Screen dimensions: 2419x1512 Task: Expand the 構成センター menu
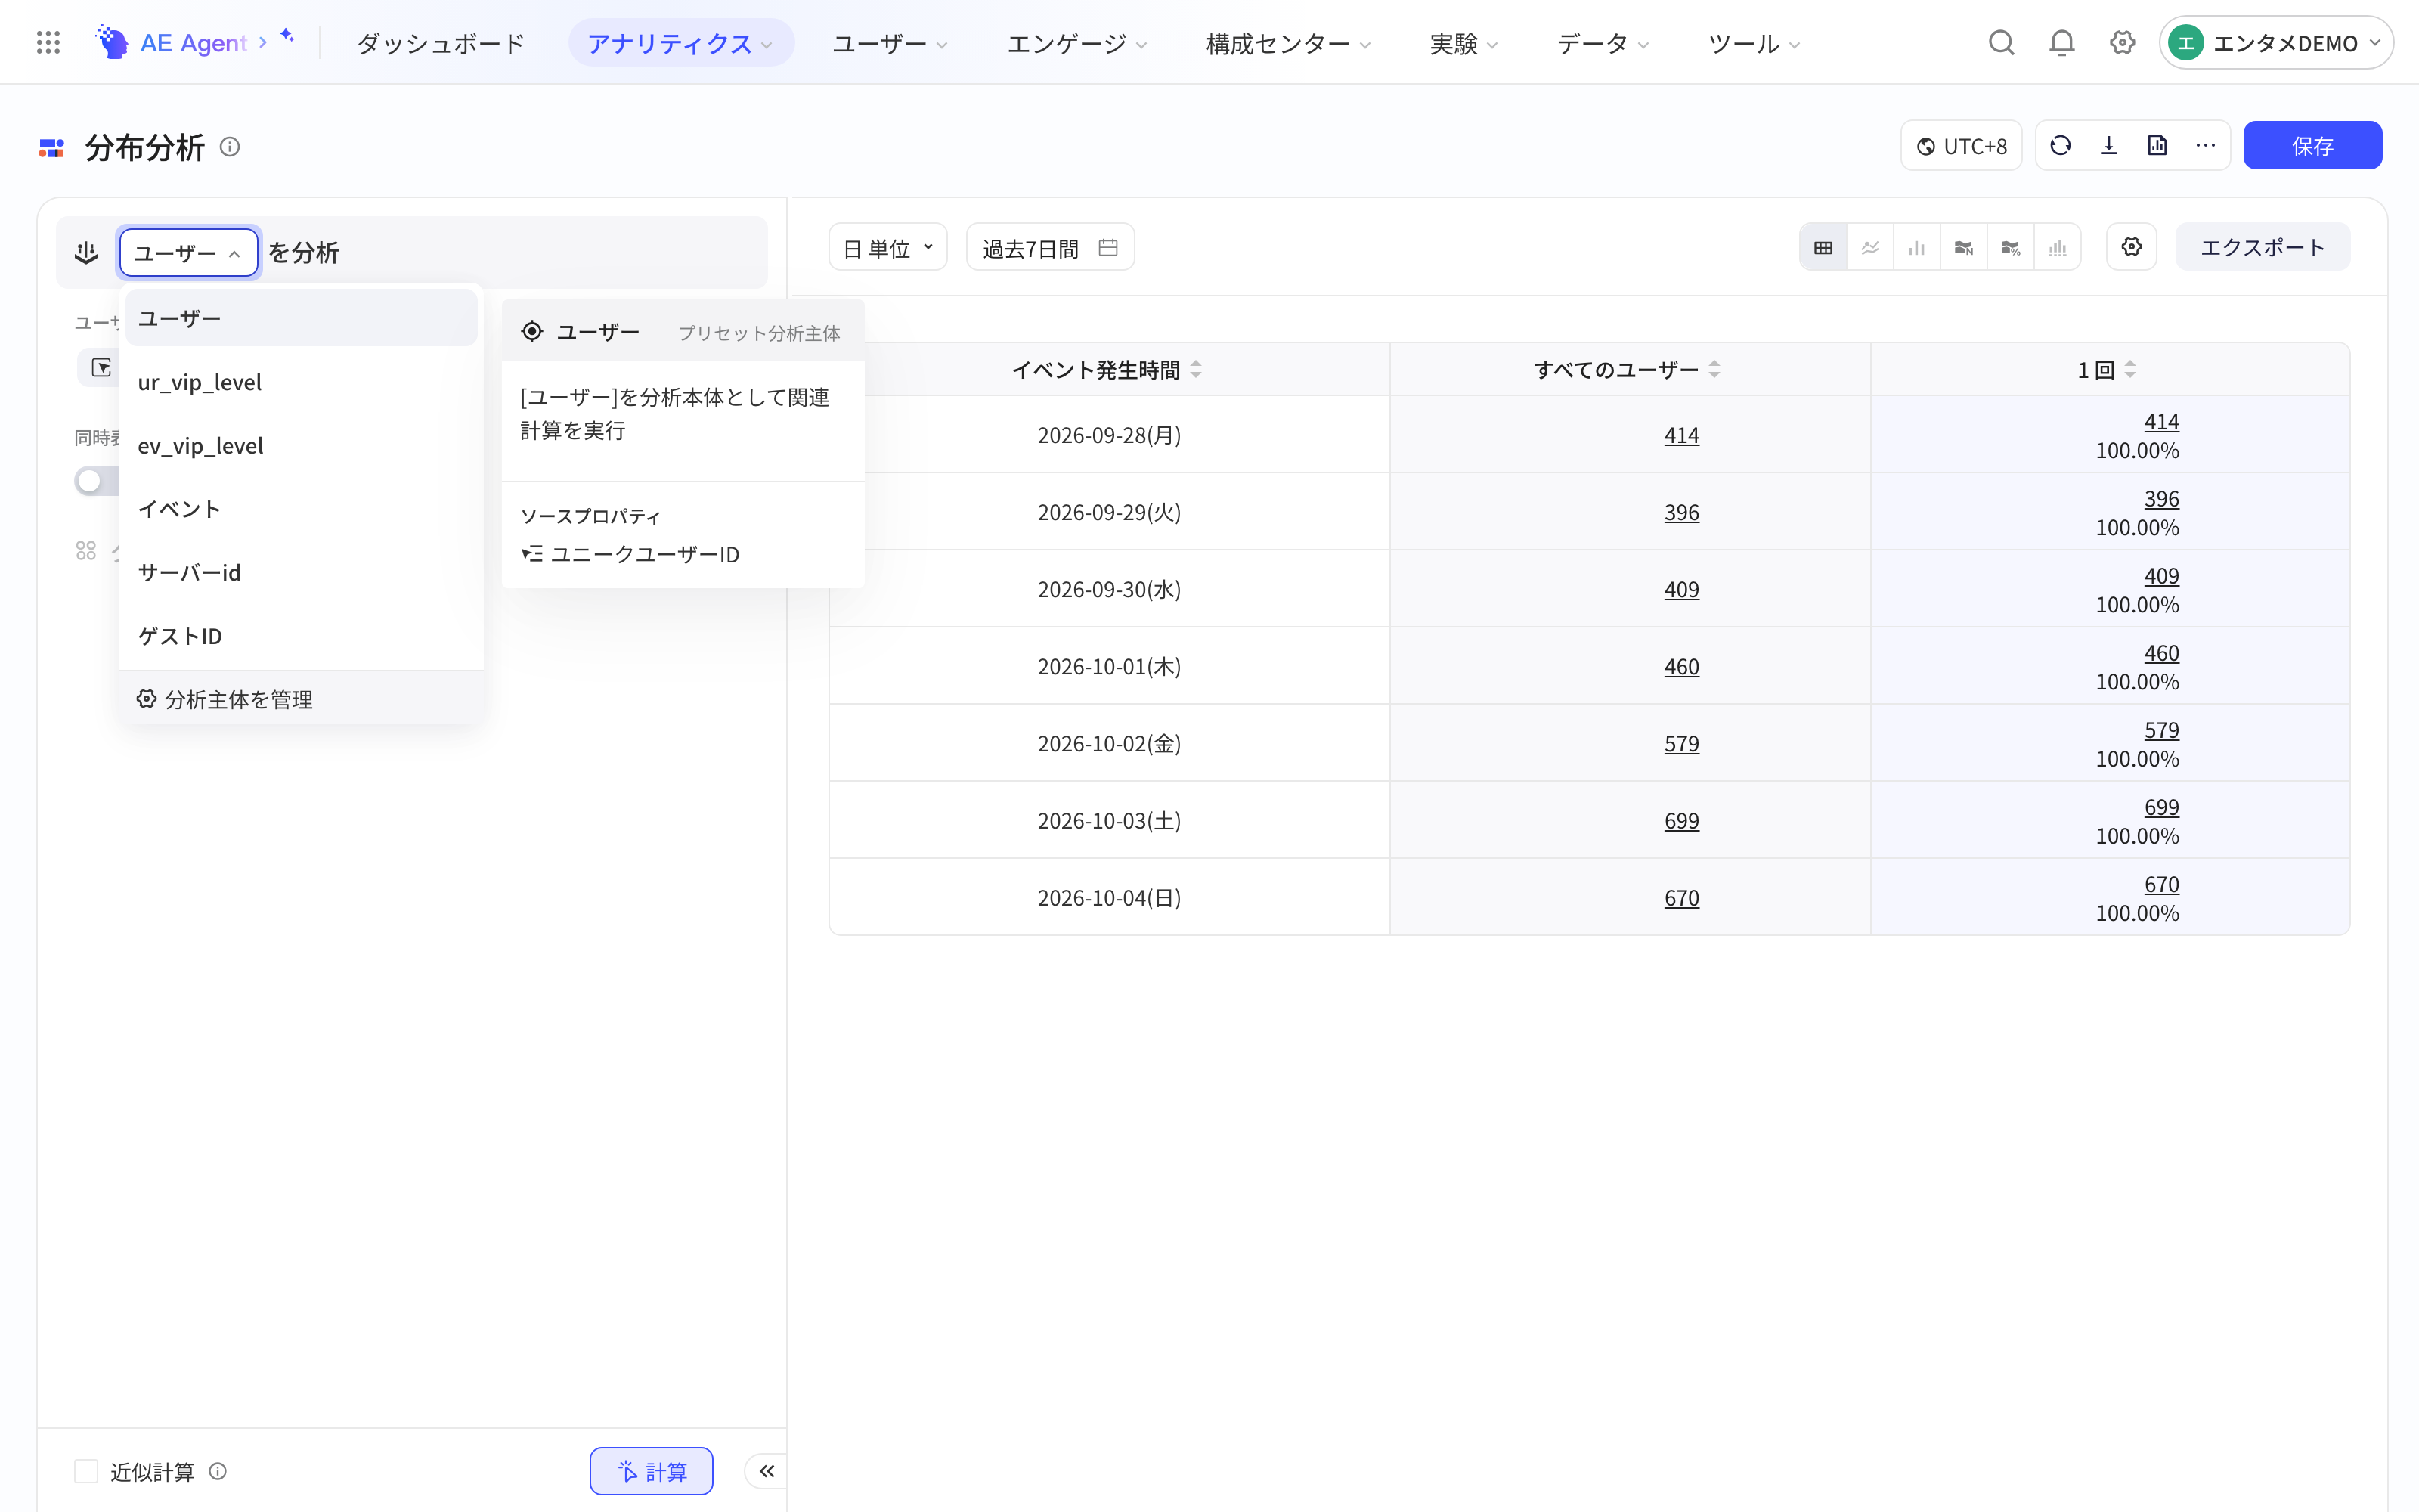point(1287,43)
